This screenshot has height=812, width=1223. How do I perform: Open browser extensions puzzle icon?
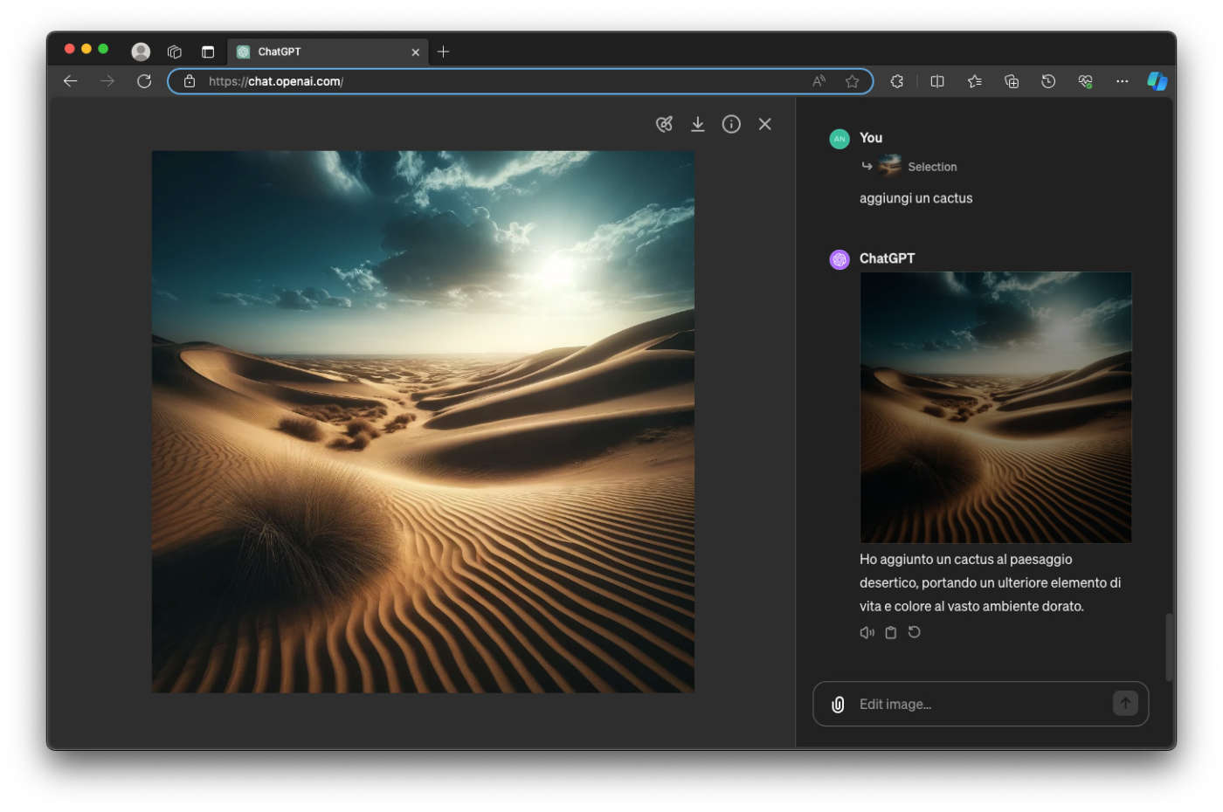click(x=896, y=81)
